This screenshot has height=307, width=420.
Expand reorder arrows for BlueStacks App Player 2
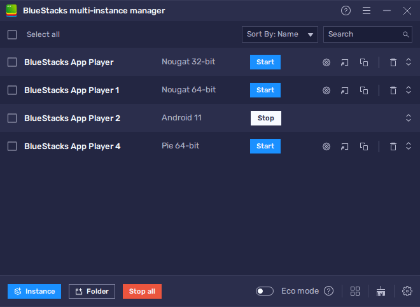click(x=409, y=118)
